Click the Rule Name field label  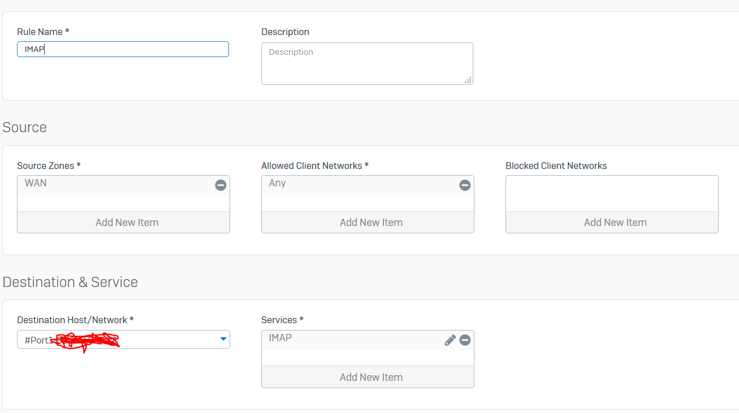(x=43, y=32)
